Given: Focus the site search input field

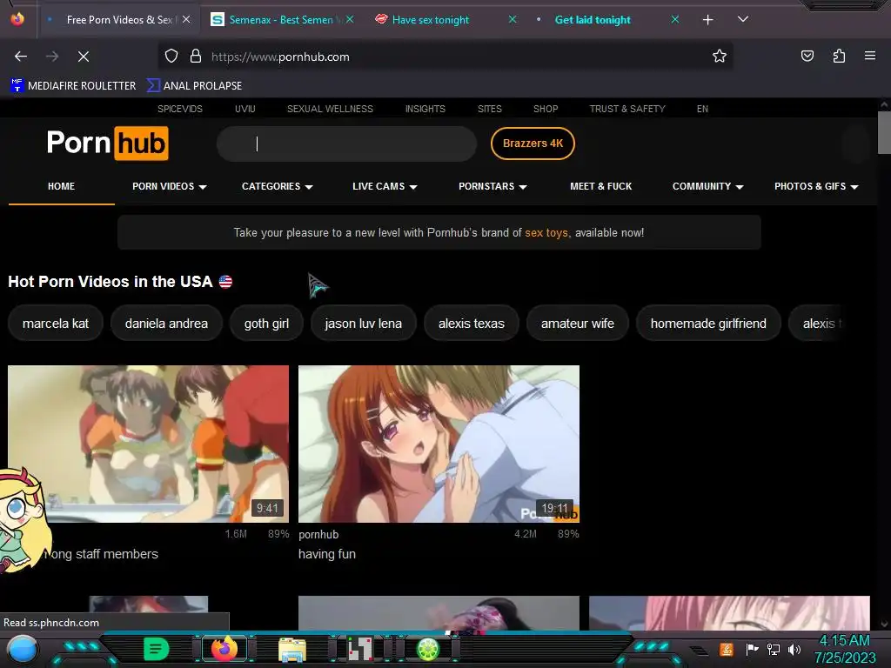Looking at the screenshot, I should coord(346,144).
